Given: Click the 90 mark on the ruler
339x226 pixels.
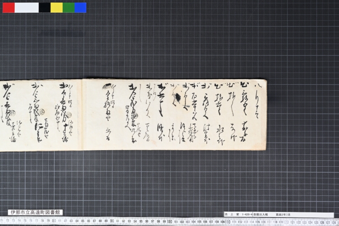Looking at the screenshot, I should click(x=112, y=221).
